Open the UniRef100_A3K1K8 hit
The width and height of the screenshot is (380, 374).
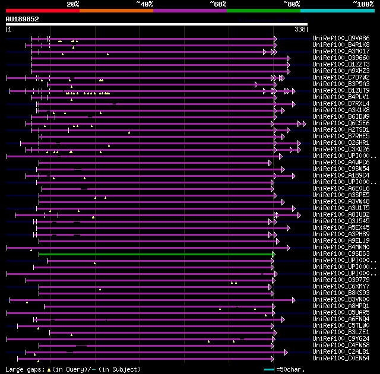341,110
